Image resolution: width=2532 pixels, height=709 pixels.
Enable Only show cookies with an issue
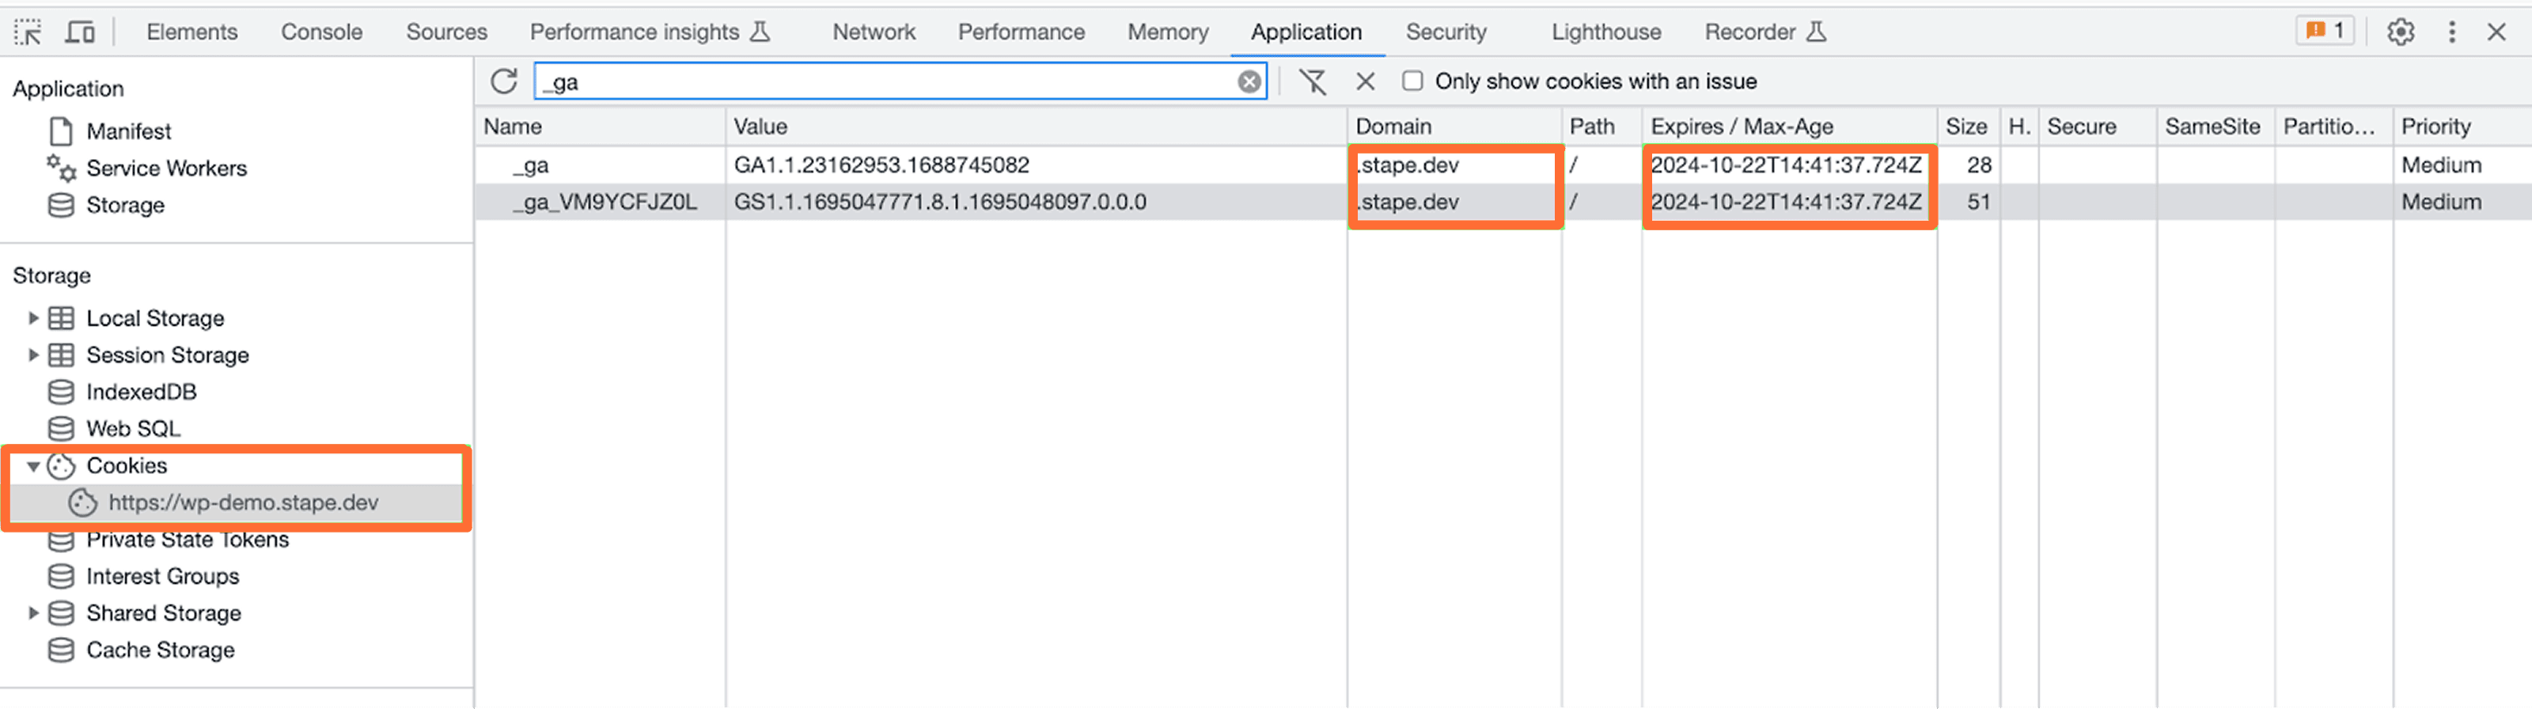point(1412,81)
